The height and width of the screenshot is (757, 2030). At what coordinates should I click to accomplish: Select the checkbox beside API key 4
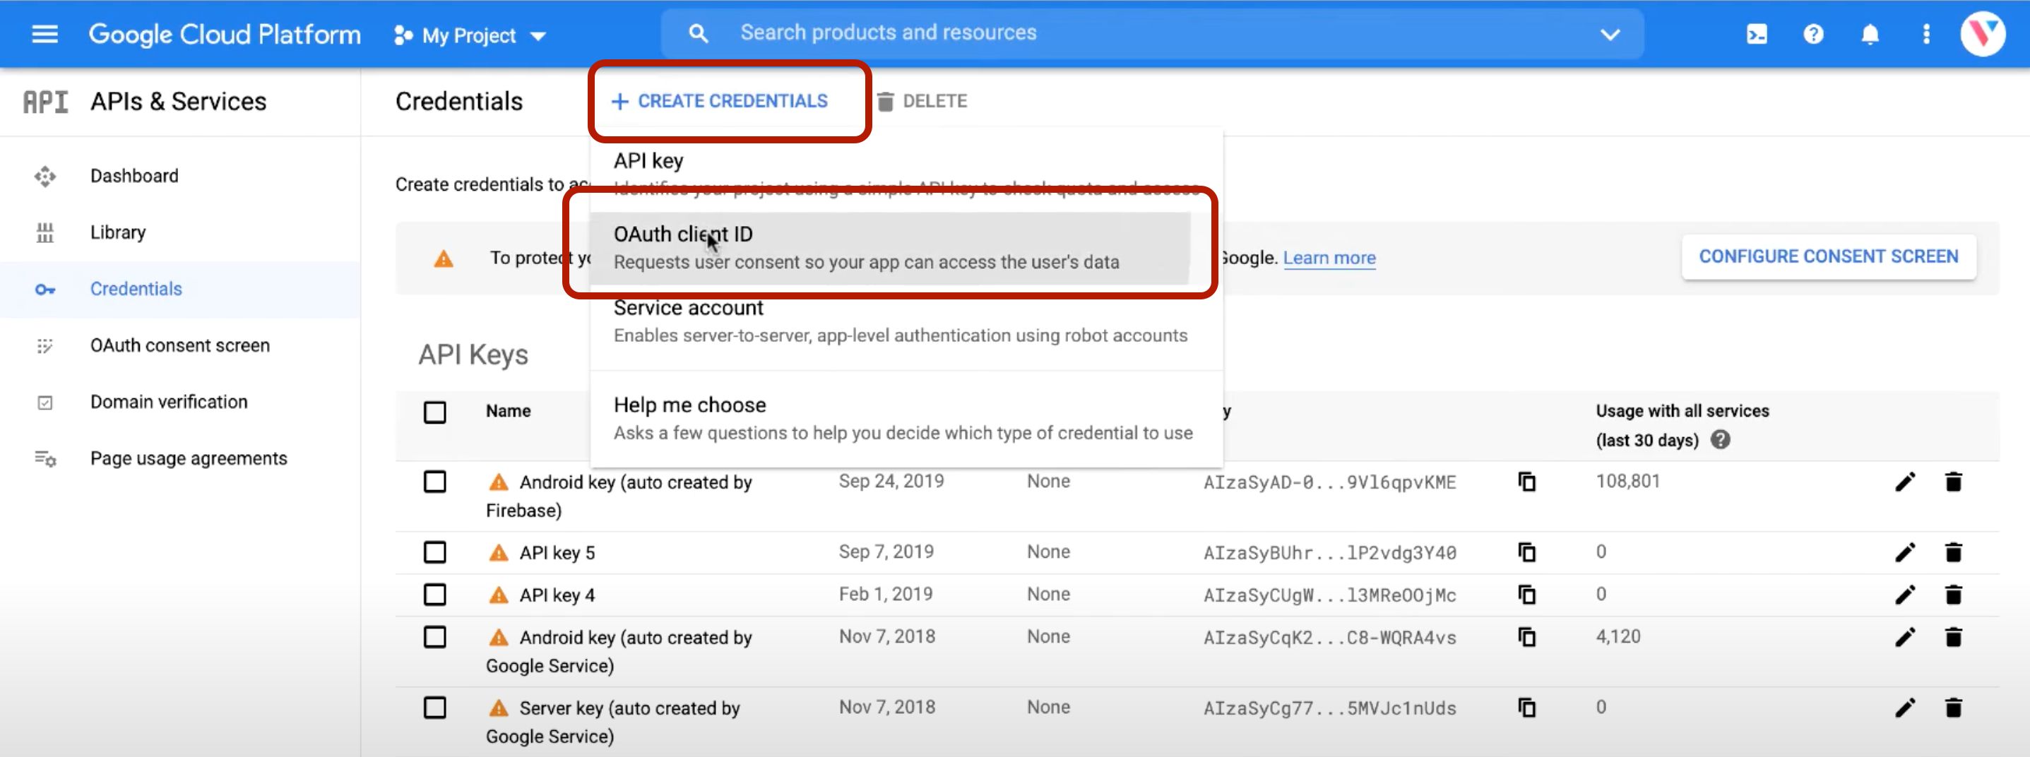[435, 595]
